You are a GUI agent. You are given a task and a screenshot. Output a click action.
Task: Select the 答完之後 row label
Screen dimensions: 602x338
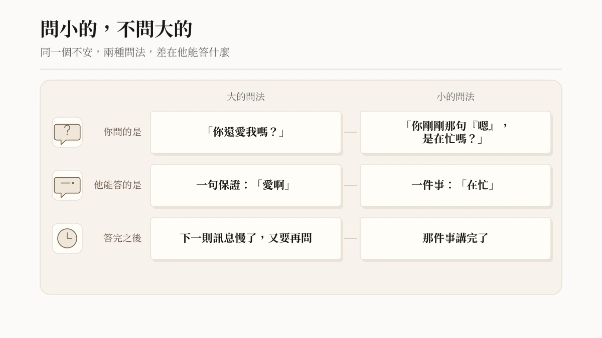(x=122, y=238)
